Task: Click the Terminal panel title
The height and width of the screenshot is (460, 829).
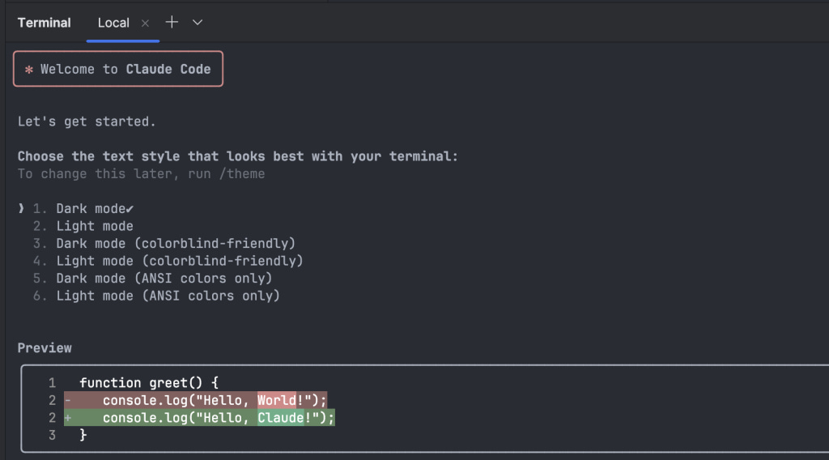Action: [44, 23]
